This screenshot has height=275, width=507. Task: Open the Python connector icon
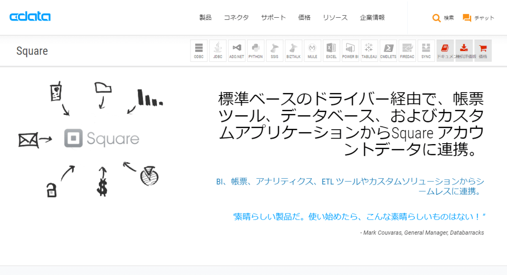pyautogui.click(x=256, y=51)
